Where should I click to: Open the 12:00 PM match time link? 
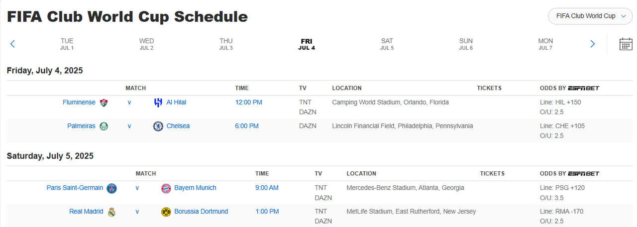[x=248, y=102]
